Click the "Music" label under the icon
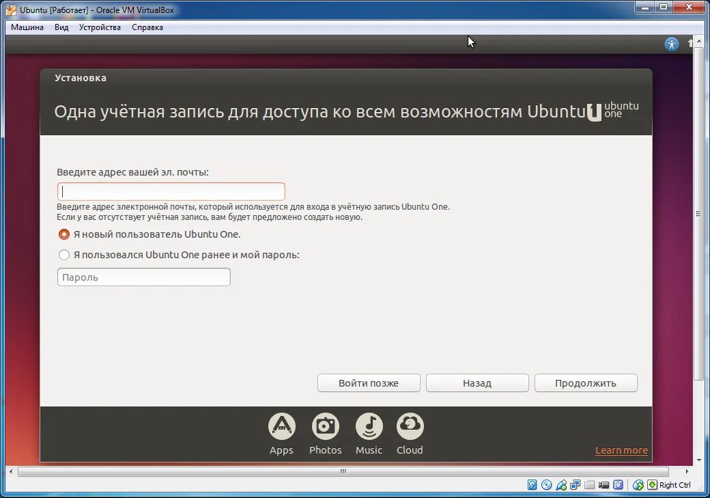 369,450
